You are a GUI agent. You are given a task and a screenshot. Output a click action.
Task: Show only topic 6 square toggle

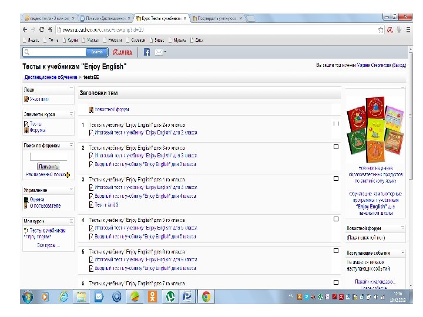coord(336,282)
